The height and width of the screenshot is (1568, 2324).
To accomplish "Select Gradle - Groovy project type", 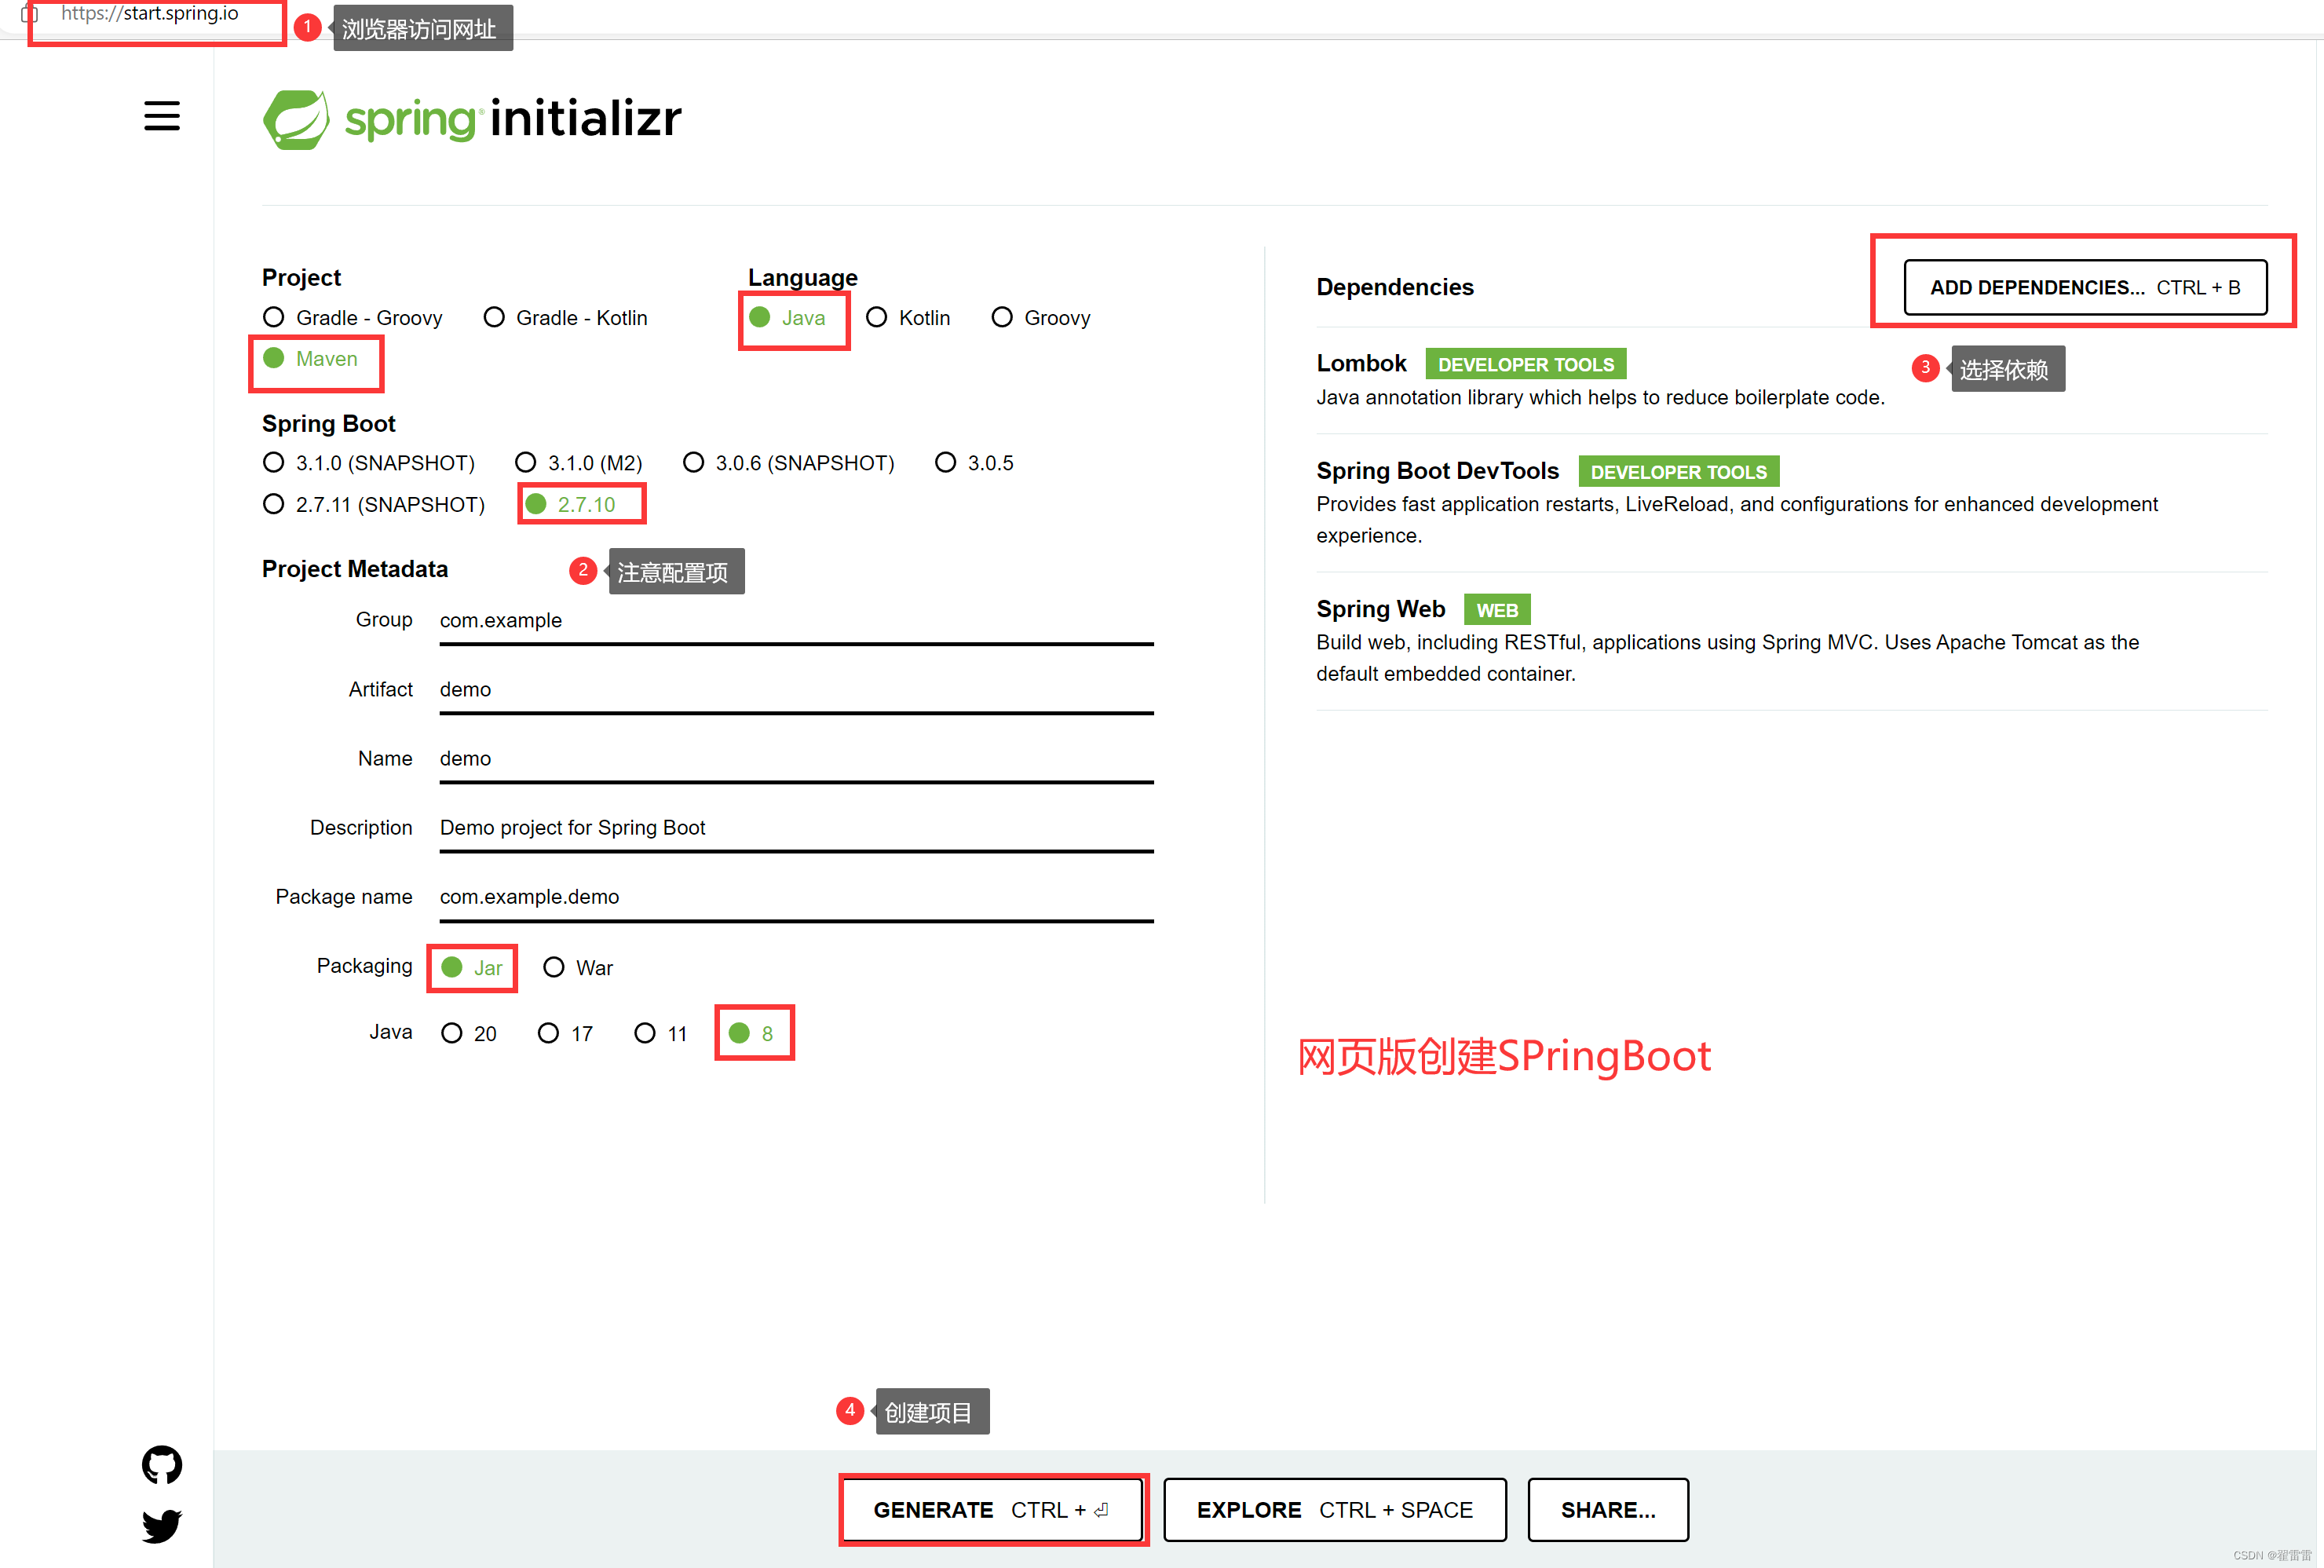I will [x=353, y=318].
